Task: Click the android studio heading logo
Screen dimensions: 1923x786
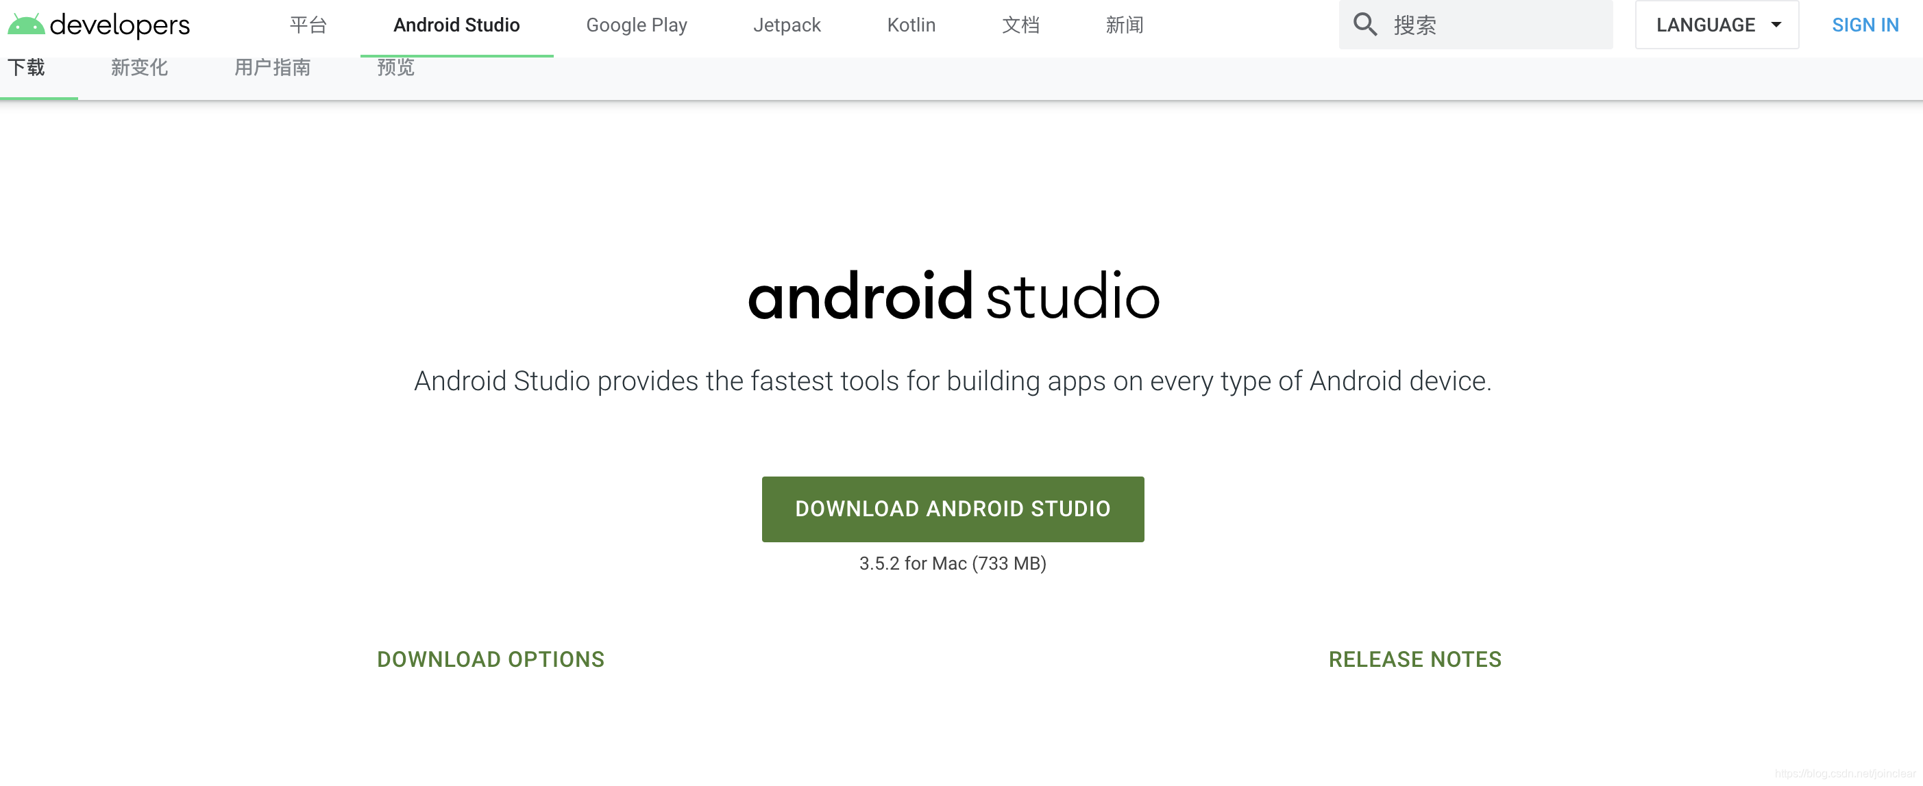Action: tap(953, 295)
